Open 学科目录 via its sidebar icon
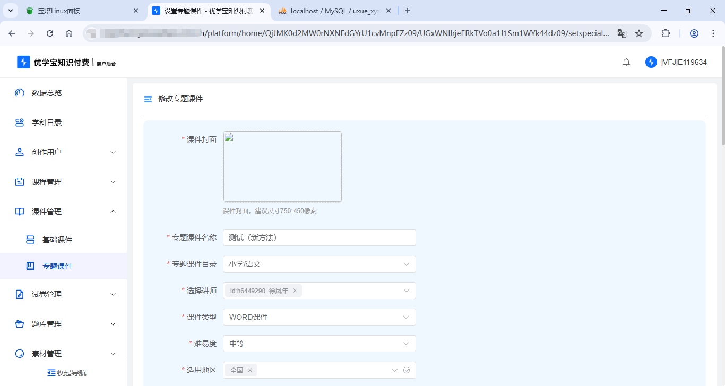725x386 pixels. point(19,122)
